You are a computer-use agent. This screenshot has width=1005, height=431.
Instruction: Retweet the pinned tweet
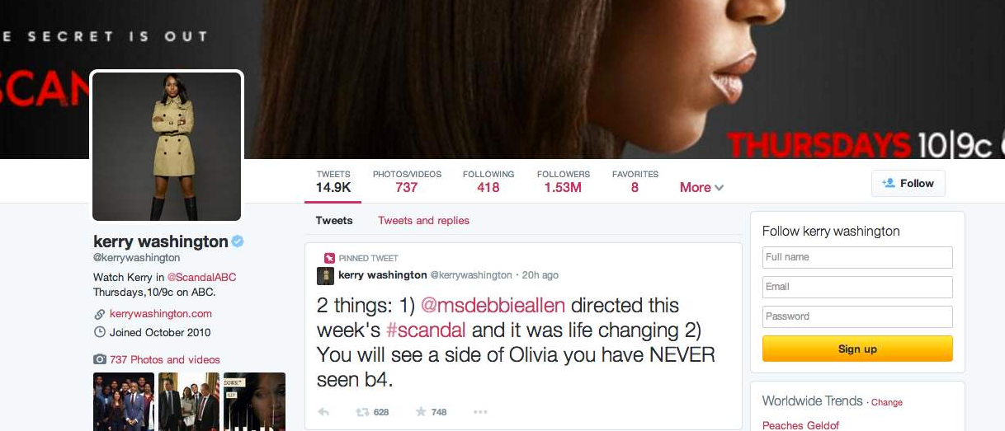362,412
